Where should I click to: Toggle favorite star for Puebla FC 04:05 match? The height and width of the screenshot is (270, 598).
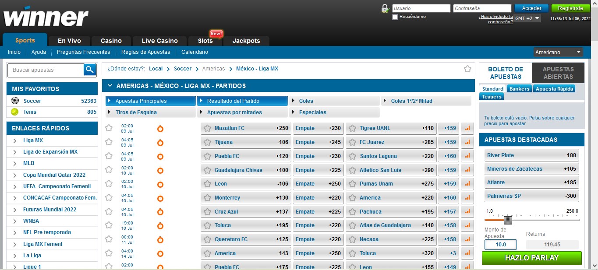point(109,156)
